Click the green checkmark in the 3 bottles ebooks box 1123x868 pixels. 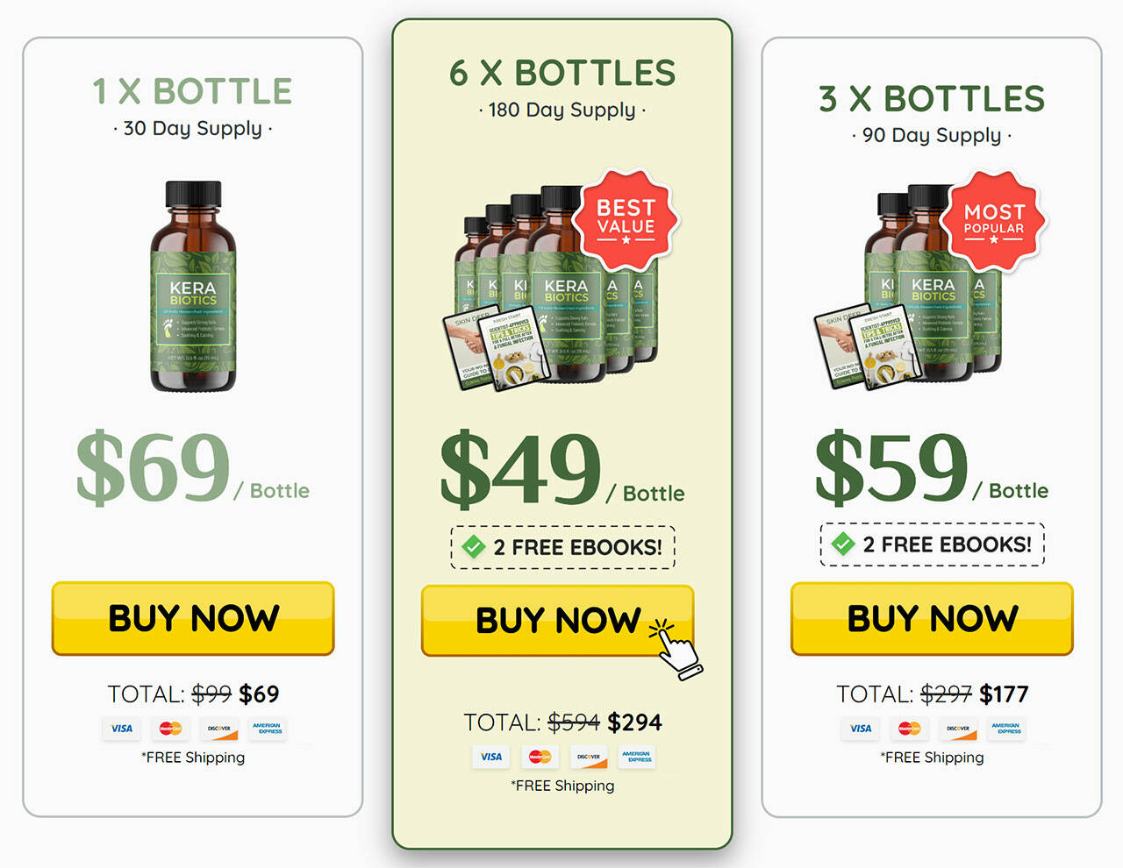point(843,544)
